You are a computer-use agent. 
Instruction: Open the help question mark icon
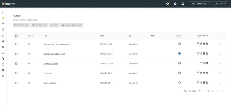tap(175, 4)
